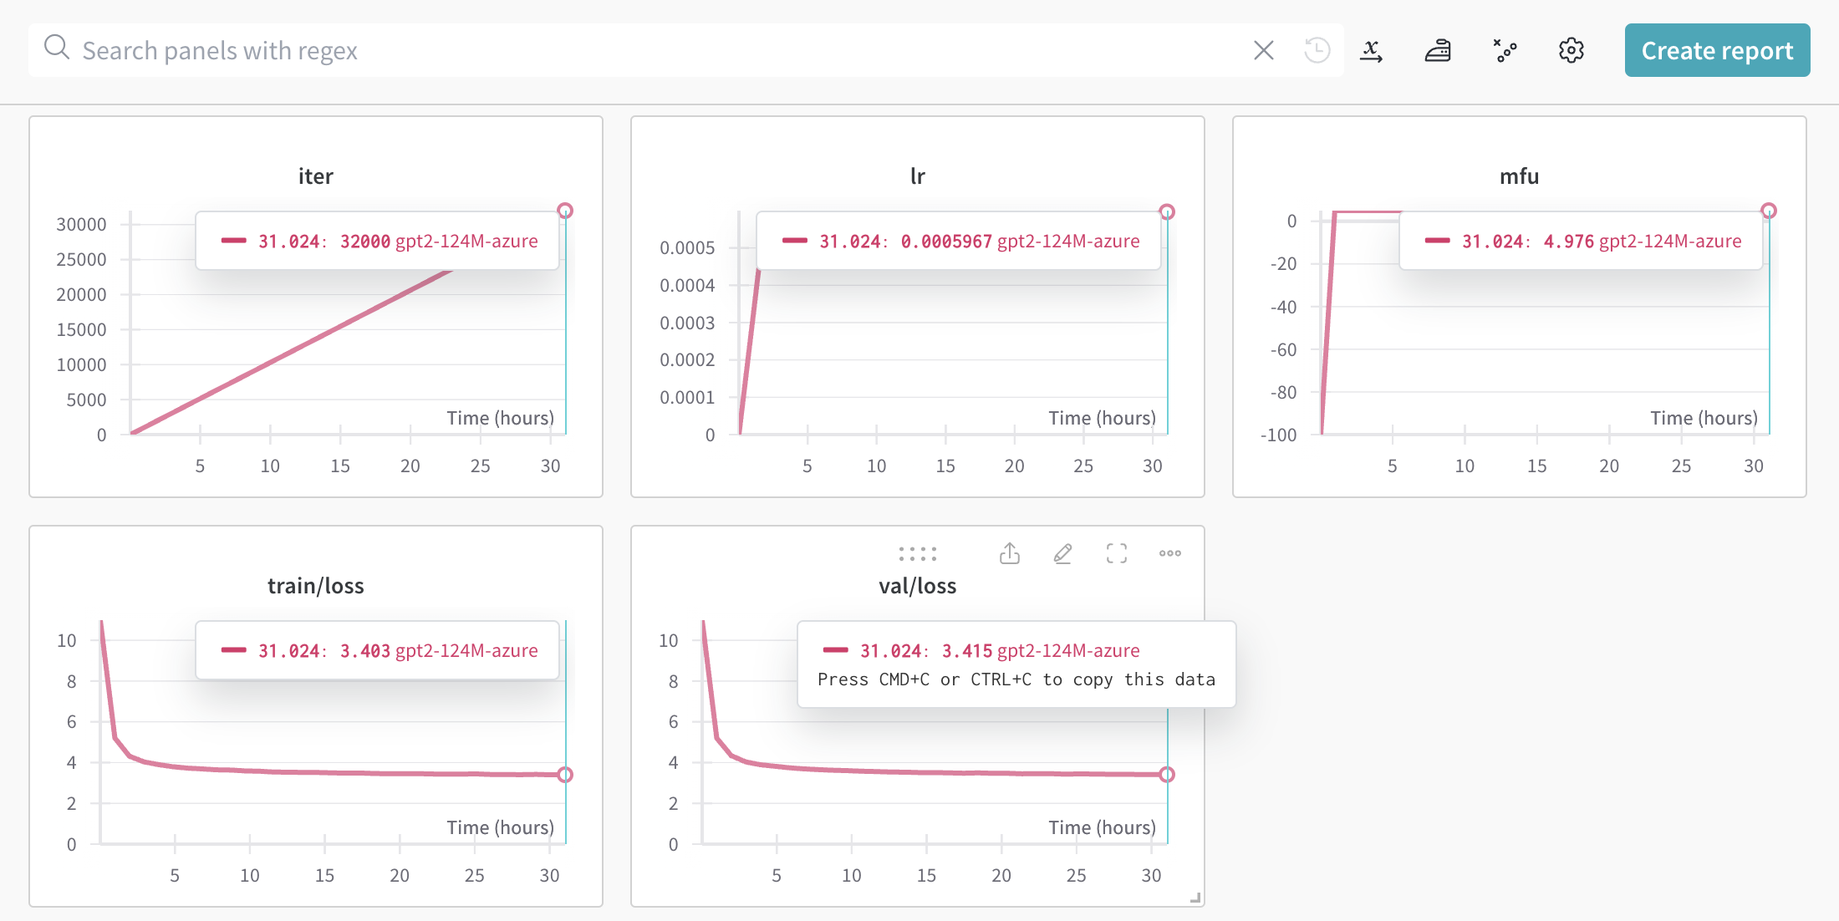Open val/loss panel in fullscreen view
Image resolution: width=1839 pixels, height=921 pixels.
[x=1117, y=553]
